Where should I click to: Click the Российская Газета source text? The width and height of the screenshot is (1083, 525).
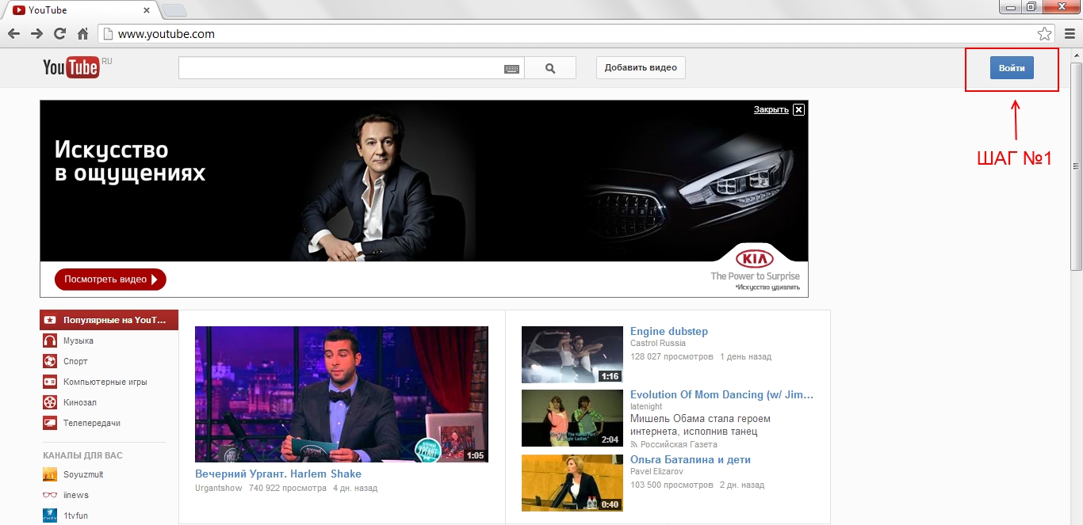679,444
